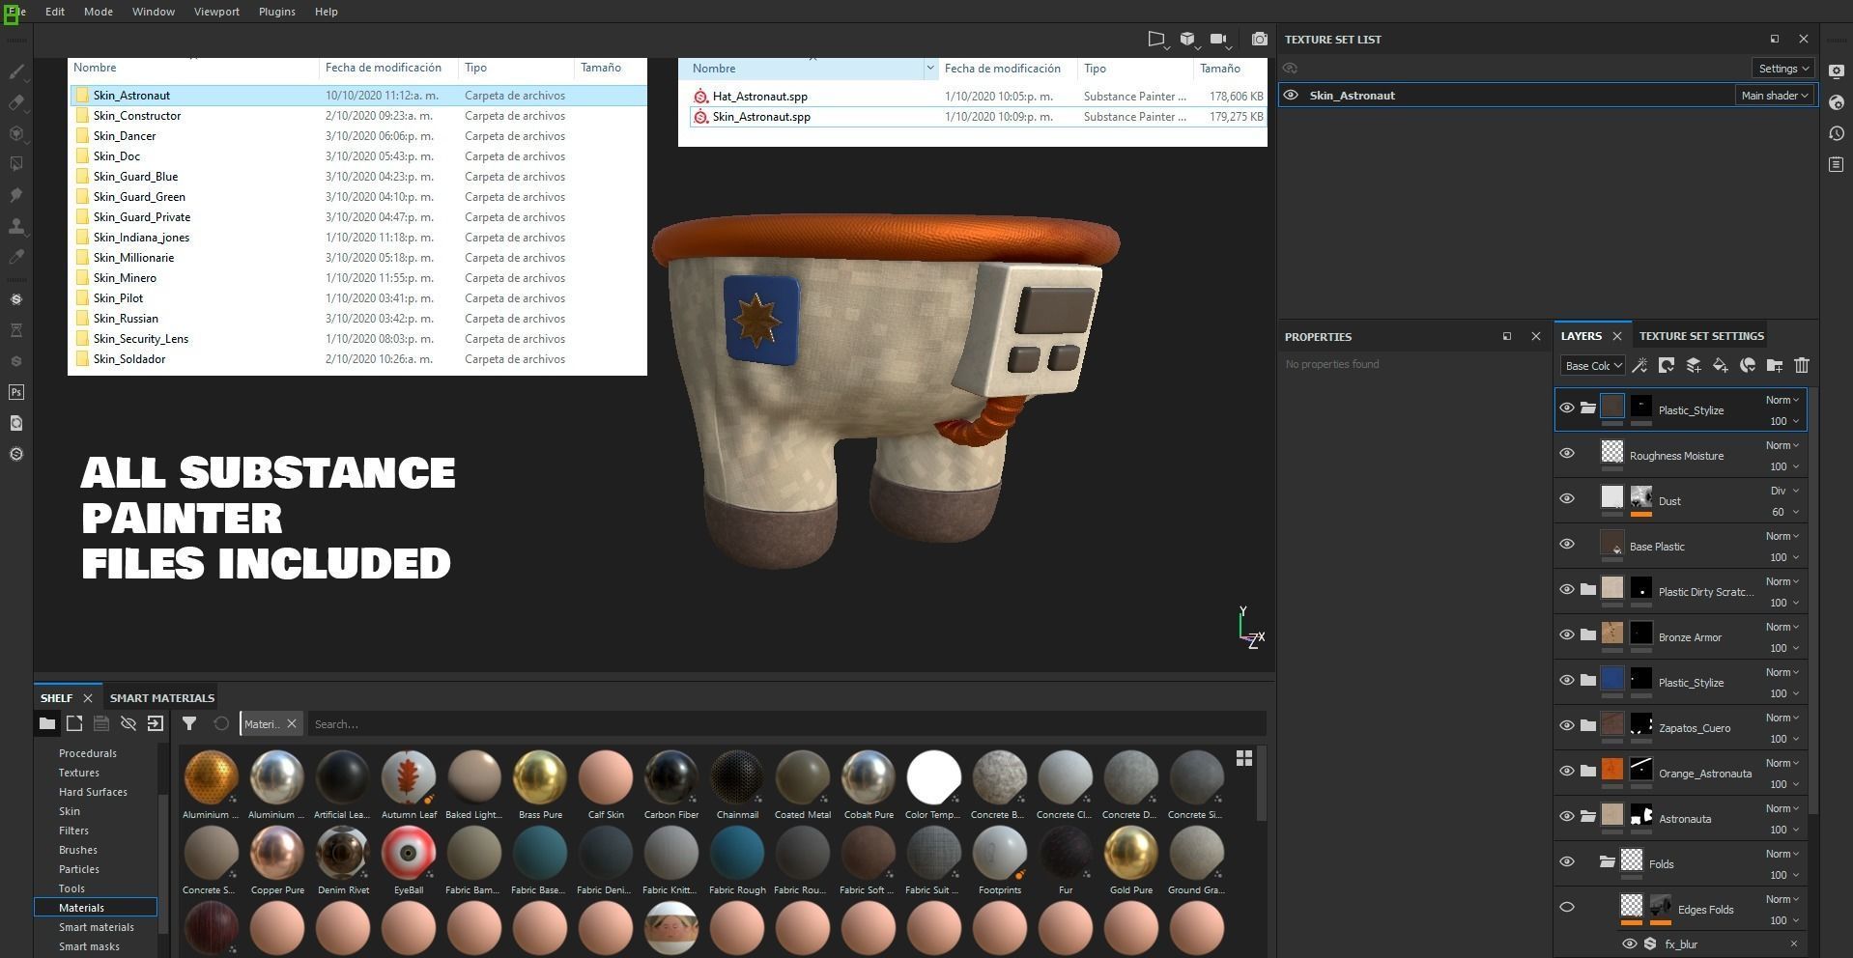This screenshot has height=958, width=1853.
Task: Click the add effect wand icon in Layers
Action: [1639, 365]
